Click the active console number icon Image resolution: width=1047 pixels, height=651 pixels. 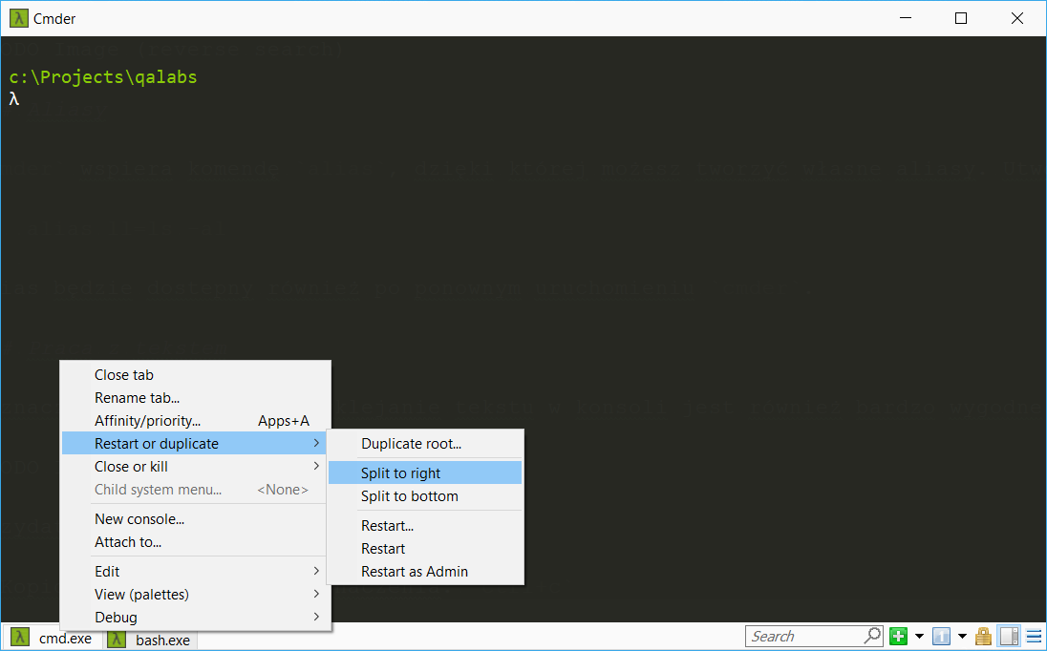tap(941, 637)
